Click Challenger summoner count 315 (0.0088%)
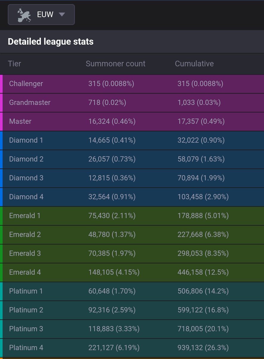The height and width of the screenshot is (359, 264). click(x=111, y=84)
